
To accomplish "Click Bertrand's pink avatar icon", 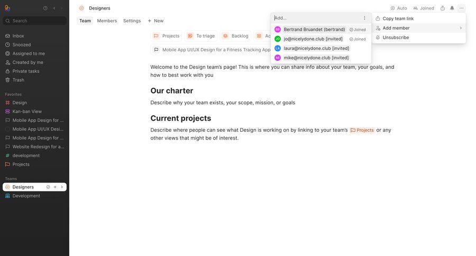I will click(x=278, y=30).
